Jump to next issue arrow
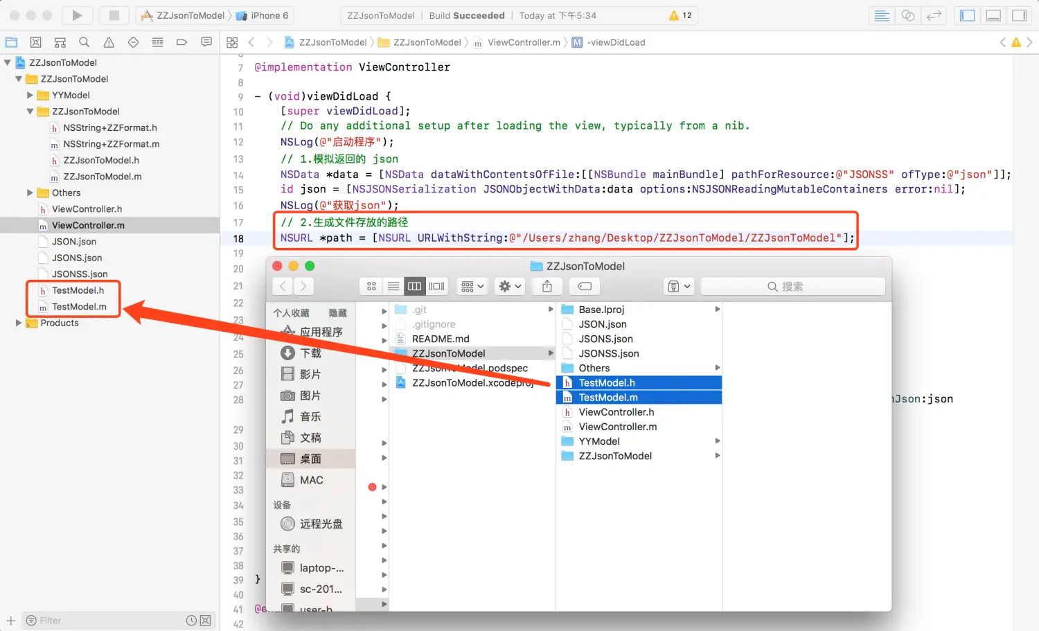This screenshot has height=631, width=1039. [1029, 42]
